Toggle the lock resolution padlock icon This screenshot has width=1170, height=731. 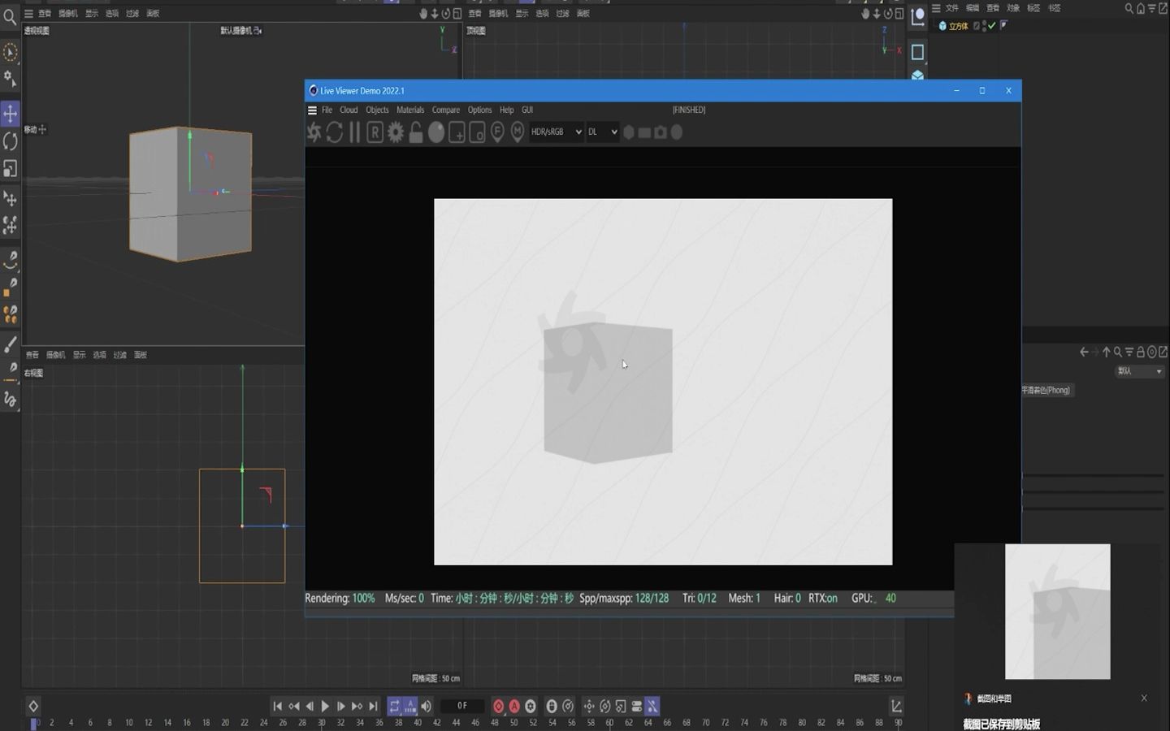coord(416,132)
